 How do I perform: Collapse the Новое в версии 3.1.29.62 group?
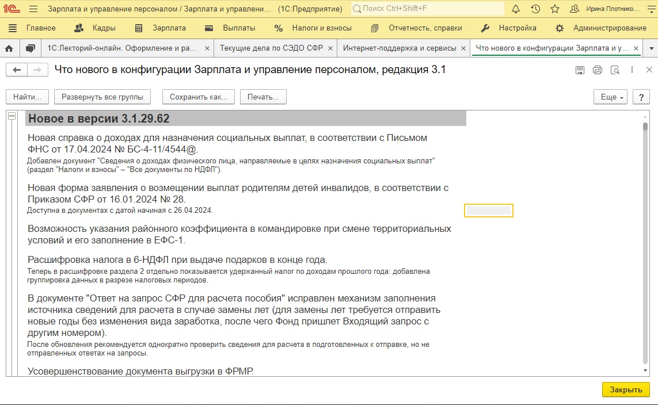pyautogui.click(x=12, y=116)
